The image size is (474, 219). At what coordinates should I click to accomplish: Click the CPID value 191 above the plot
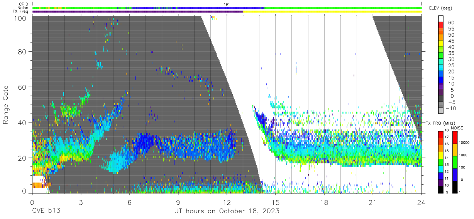tap(227, 4)
